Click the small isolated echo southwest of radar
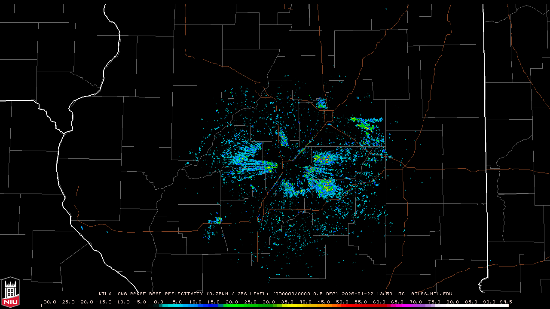This screenshot has height=309, width=550. coord(217,221)
